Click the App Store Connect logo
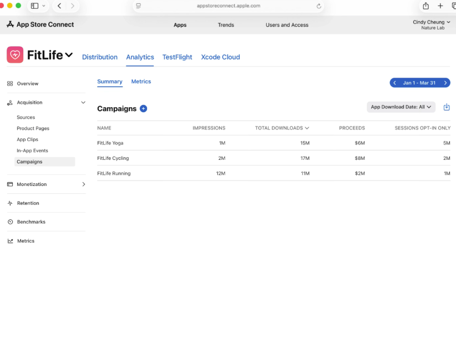This screenshot has width=456, height=342. (x=40, y=24)
